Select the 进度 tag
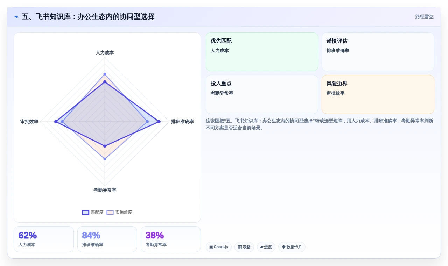This screenshot has width=448, height=266. pyautogui.click(x=266, y=247)
